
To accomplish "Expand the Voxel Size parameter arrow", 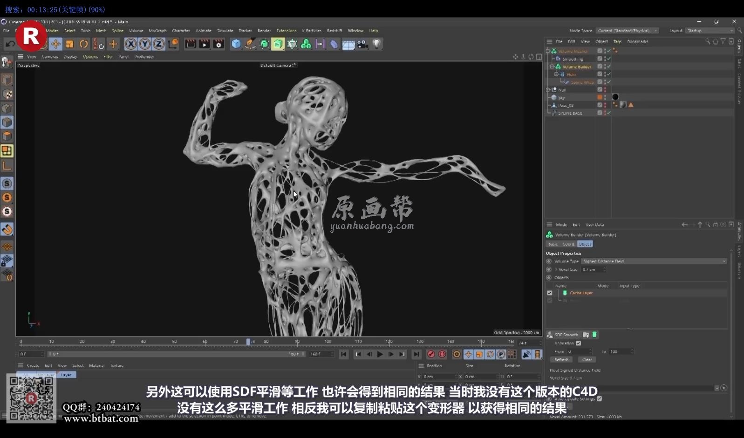I will 556,270.
